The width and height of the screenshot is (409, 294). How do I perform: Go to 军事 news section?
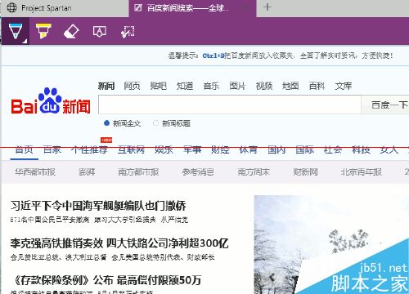[192, 149]
